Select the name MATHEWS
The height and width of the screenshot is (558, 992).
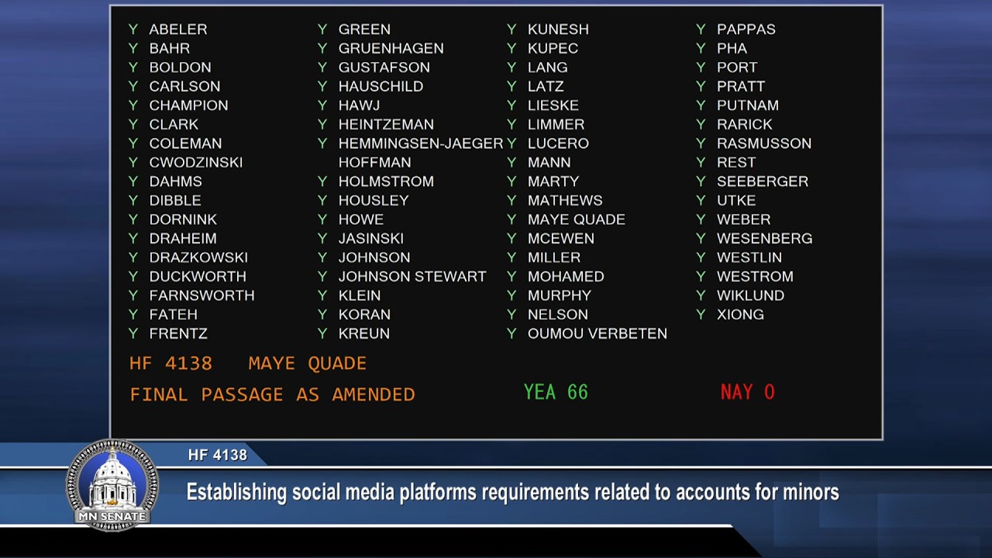click(x=566, y=200)
